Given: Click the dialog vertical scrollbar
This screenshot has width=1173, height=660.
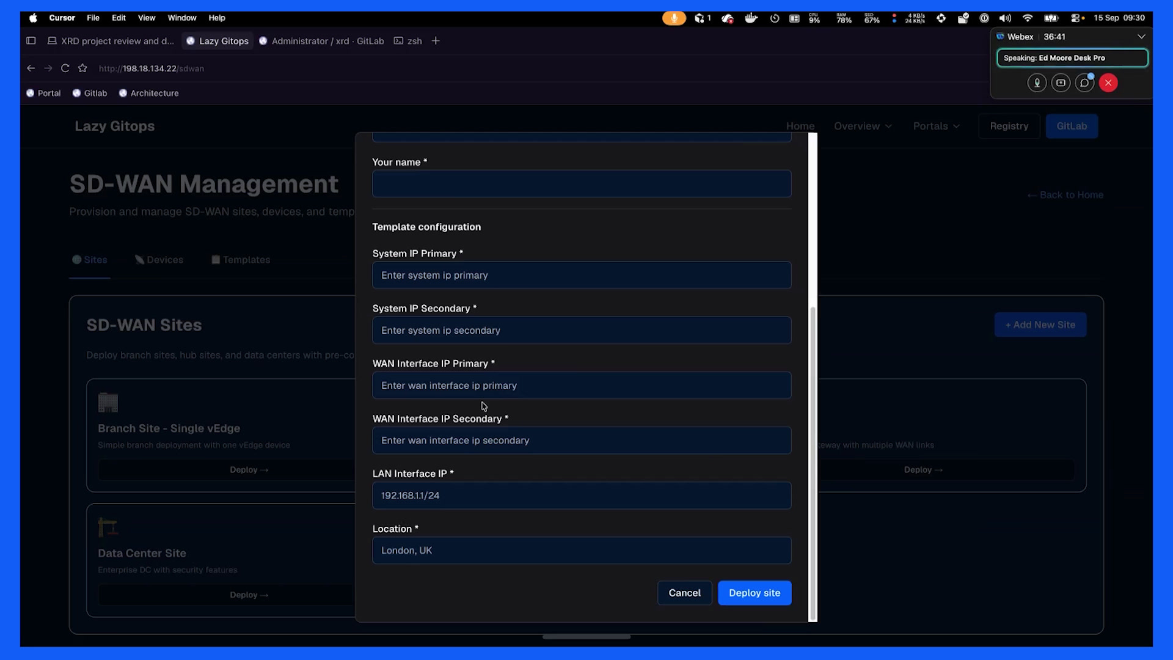Looking at the screenshot, I should coord(813,463).
